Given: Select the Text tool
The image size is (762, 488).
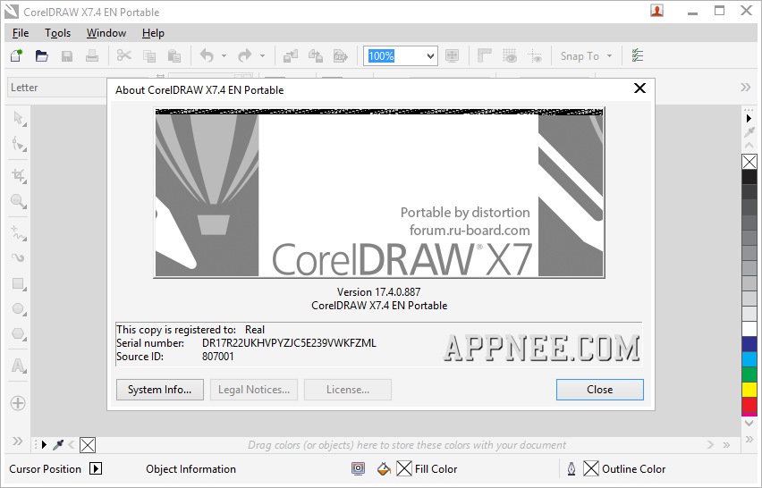Looking at the screenshot, I should click(19, 366).
